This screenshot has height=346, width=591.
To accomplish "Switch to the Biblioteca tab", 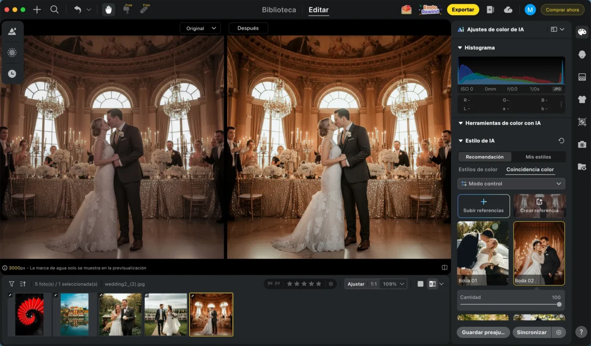I will (278, 10).
